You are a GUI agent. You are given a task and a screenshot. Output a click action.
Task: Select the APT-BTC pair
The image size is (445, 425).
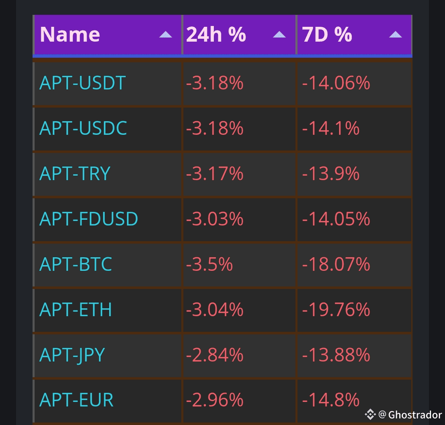(76, 264)
